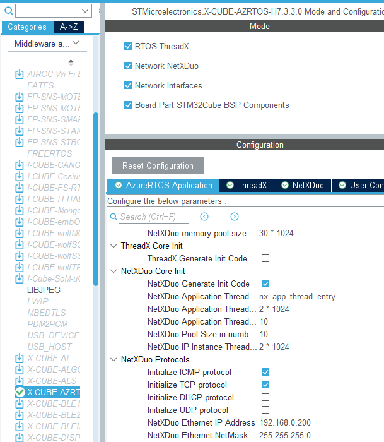
Task: Click green check icon on X-CUBE-AZRT
Action: coord(20,392)
